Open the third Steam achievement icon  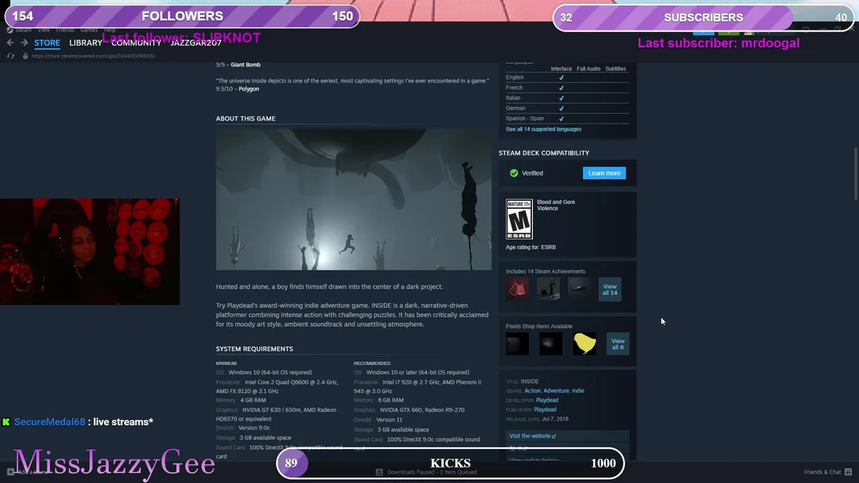click(x=578, y=289)
